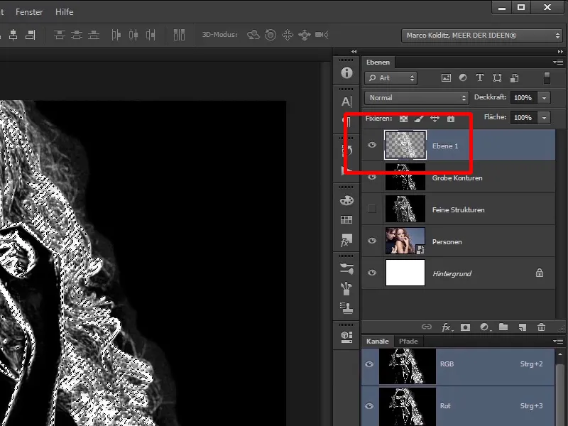This screenshot has height=426, width=568.
Task: Switch to the Pfade tab
Action: coord(408,342)
